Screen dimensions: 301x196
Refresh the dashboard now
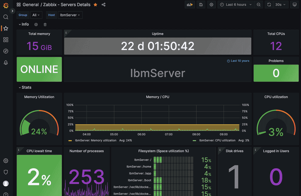pyautogui.click(x=269, y=5)
